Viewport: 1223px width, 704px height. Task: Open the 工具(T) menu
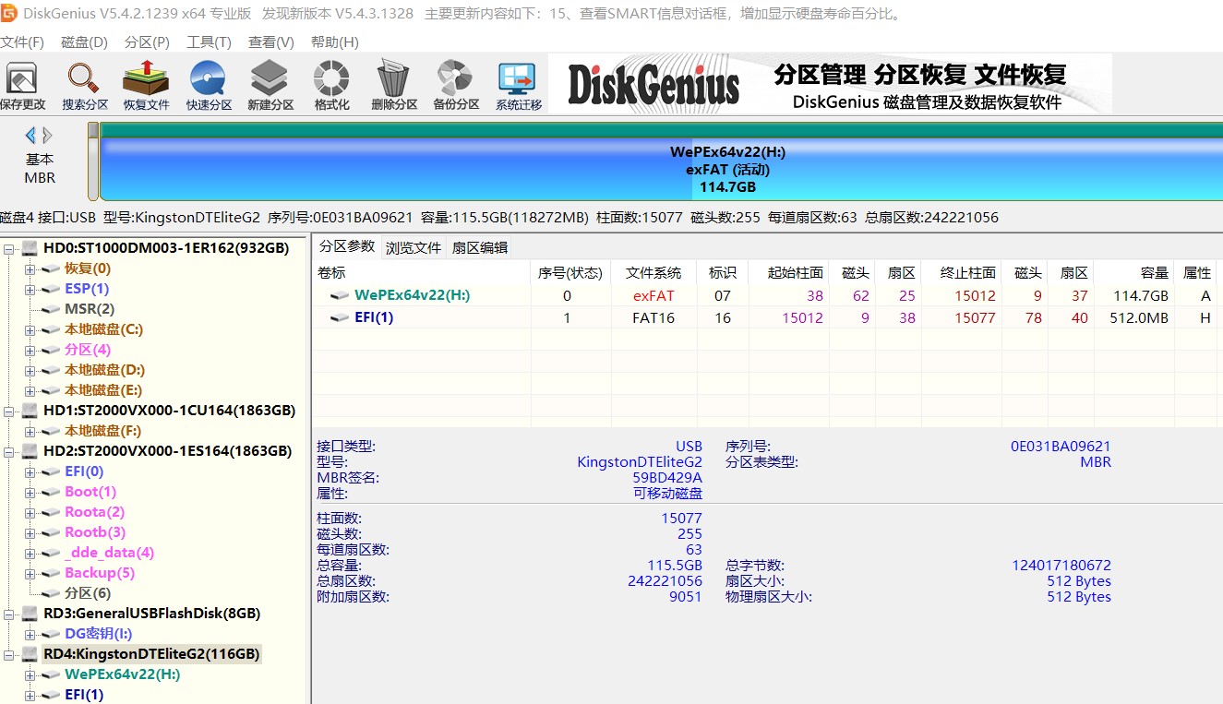(x=209, y=42)
